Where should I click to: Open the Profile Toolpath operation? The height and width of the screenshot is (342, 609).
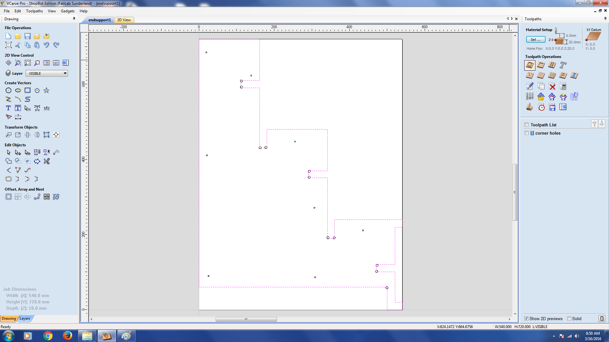[x=530, y=65]
